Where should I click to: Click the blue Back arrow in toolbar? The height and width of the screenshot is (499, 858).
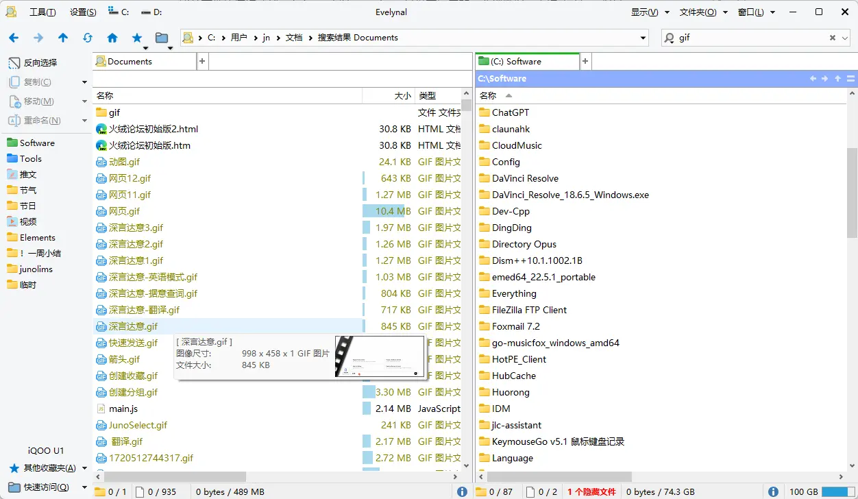tap(14, 38)
